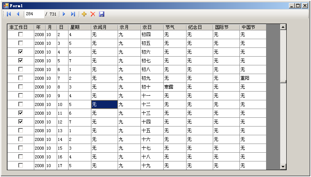Viewport: 311px width, 177px height.
Task: Click the 农月 column header
Action: pyautogui.click(x=129, y=27)
